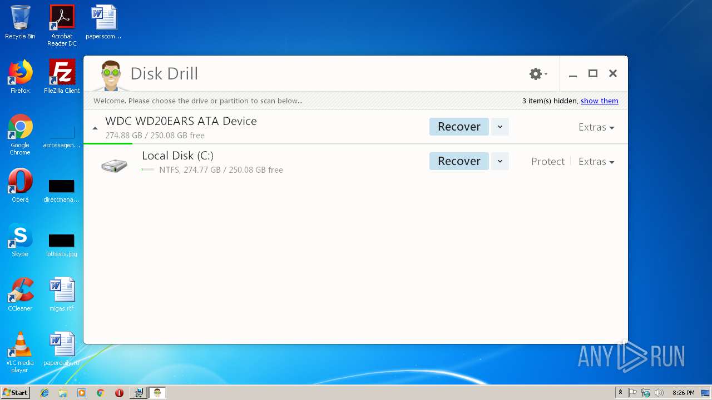Image resolution: width=712 pixels, height=400 pixels.
Task: Click the Disk Drill mascot logo
Action: [111, 76]
